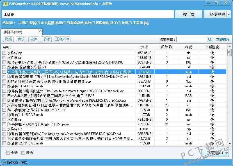Select the 单田芳 360回 32KBPS.ISO row
Viewport: 233px width, 166px height.
pyautogui.click(x=114, y=110)
